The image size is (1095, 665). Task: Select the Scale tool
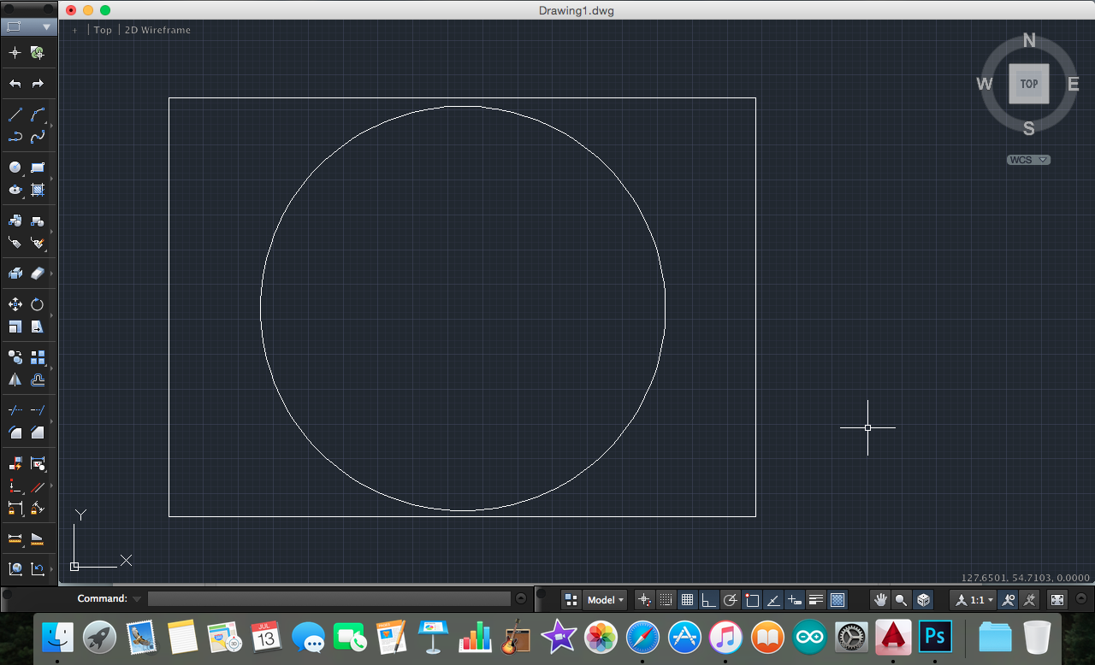(x=15, y=327)
